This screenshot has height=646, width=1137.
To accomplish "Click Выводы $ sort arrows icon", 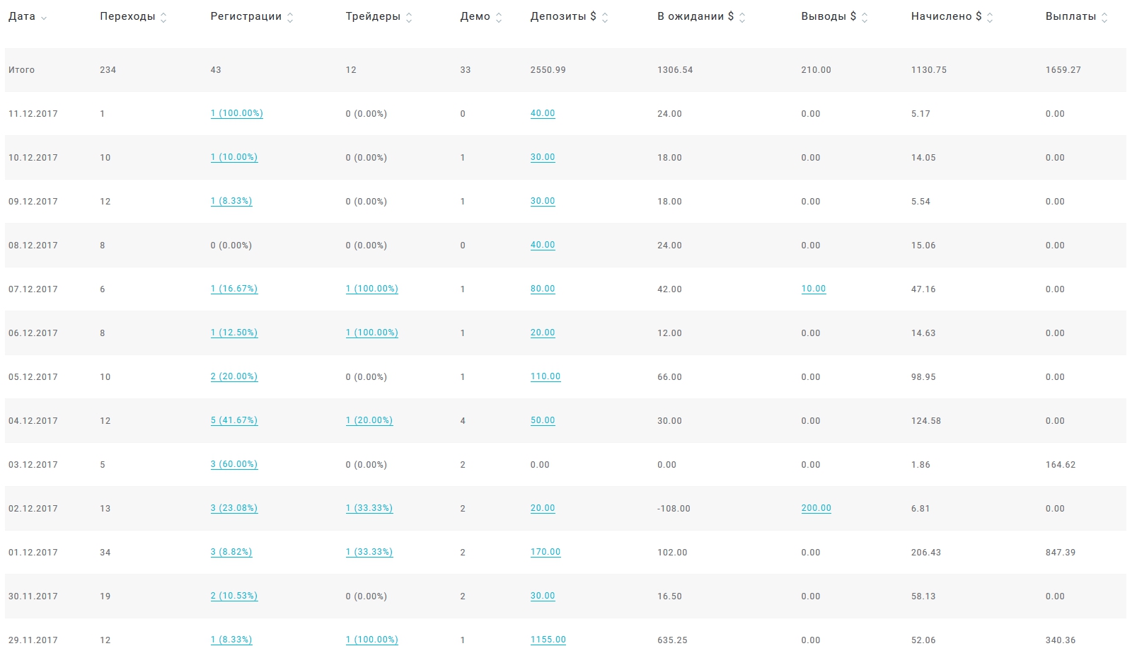I will click(x=865, y=18).
